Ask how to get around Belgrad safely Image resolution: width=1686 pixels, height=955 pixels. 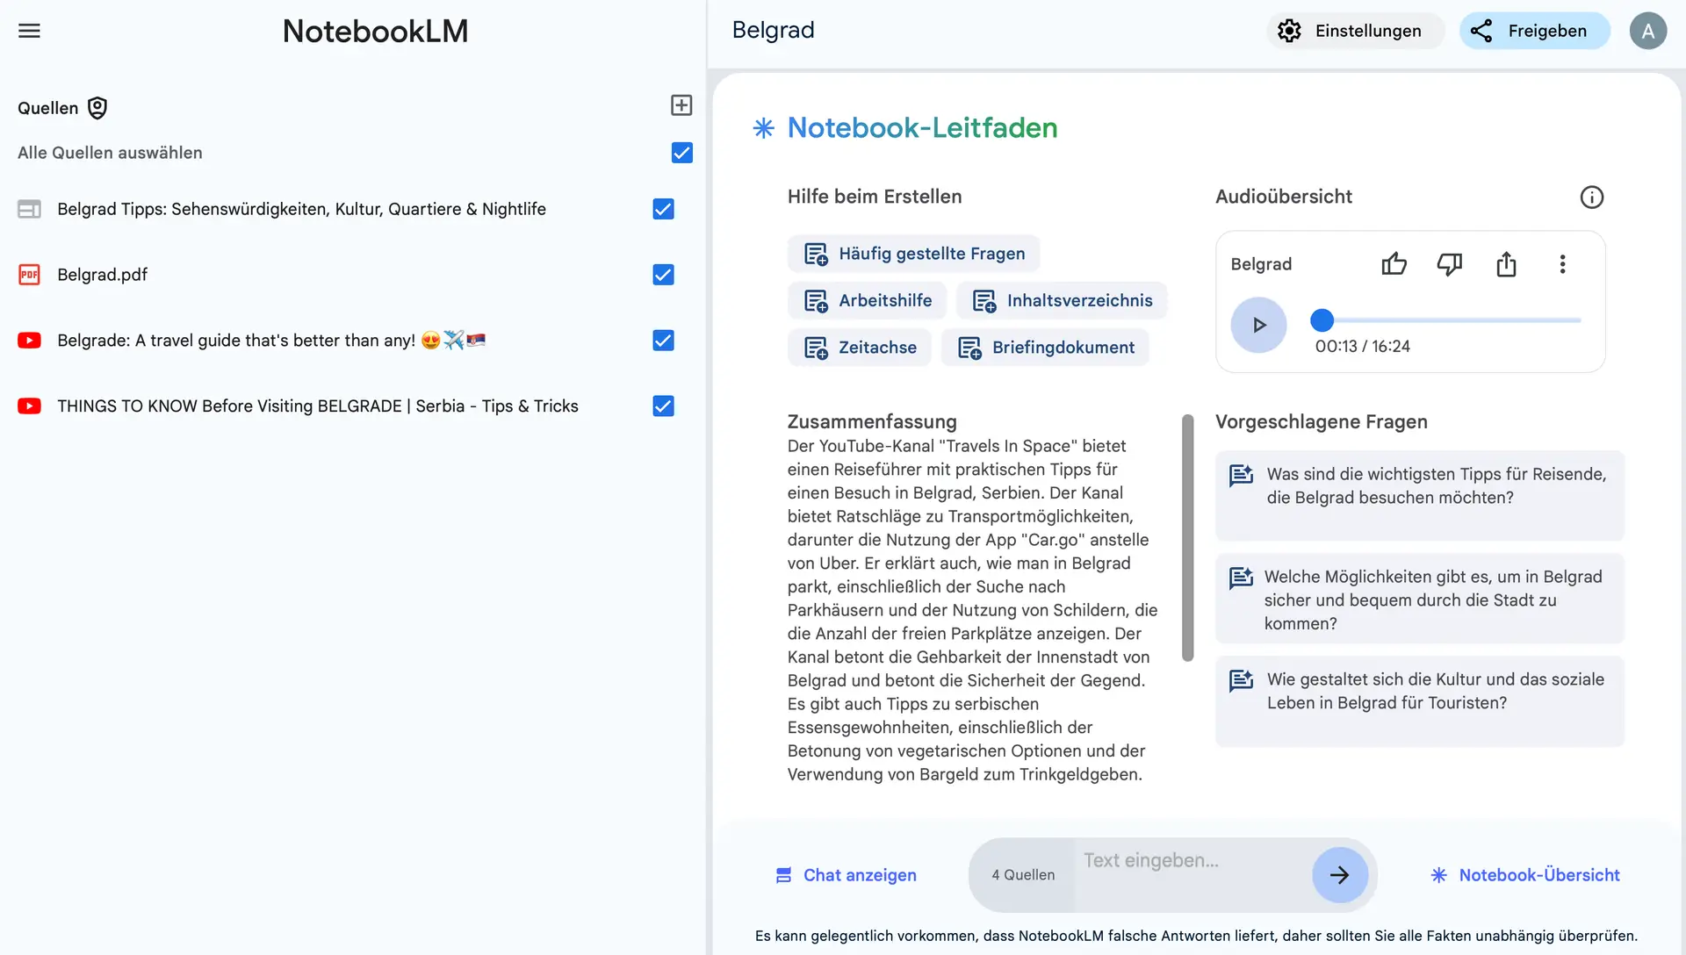tap(1419, 599)
